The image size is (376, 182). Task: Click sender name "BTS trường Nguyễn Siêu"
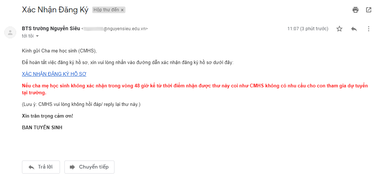(x=51, y=29)
